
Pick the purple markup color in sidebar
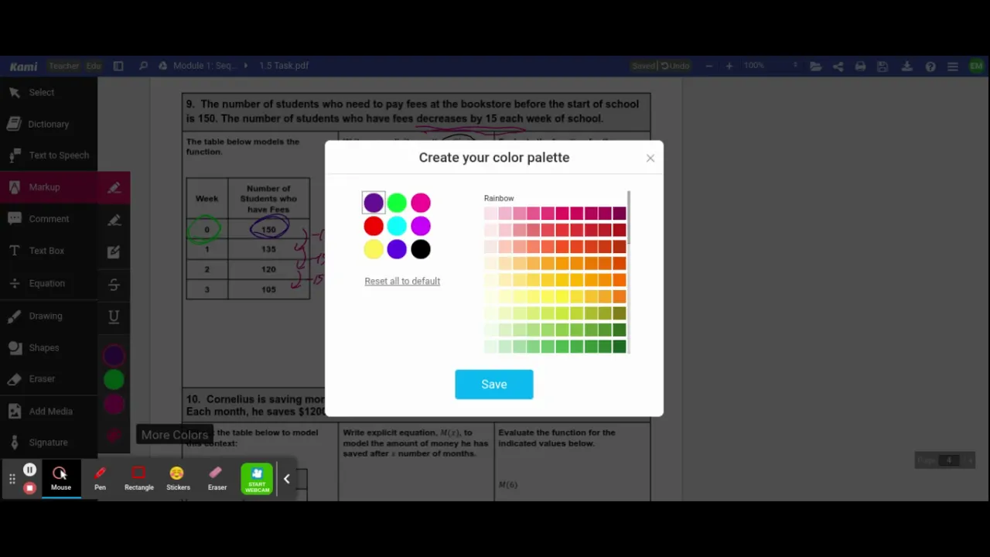pyautogui.click(x=114, y=355)
